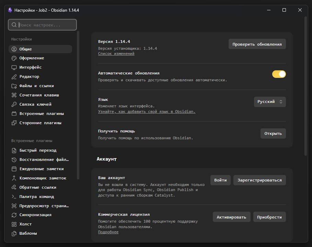The width and height of the screenshot is (312, 247).
Task: Click the terminal prompt icon for Палитра команд
Action: click(x=14, y=197)
